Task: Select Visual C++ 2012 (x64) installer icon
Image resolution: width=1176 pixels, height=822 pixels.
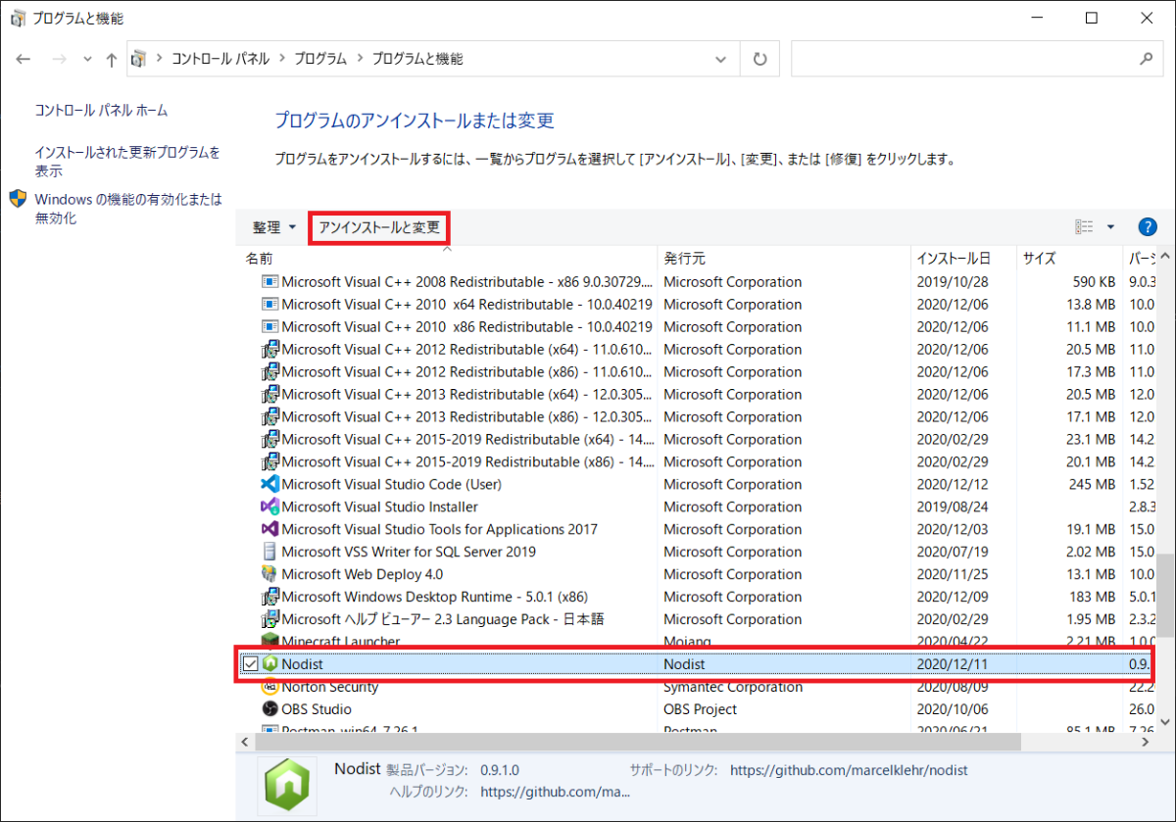Action: [x=270, y=350]
